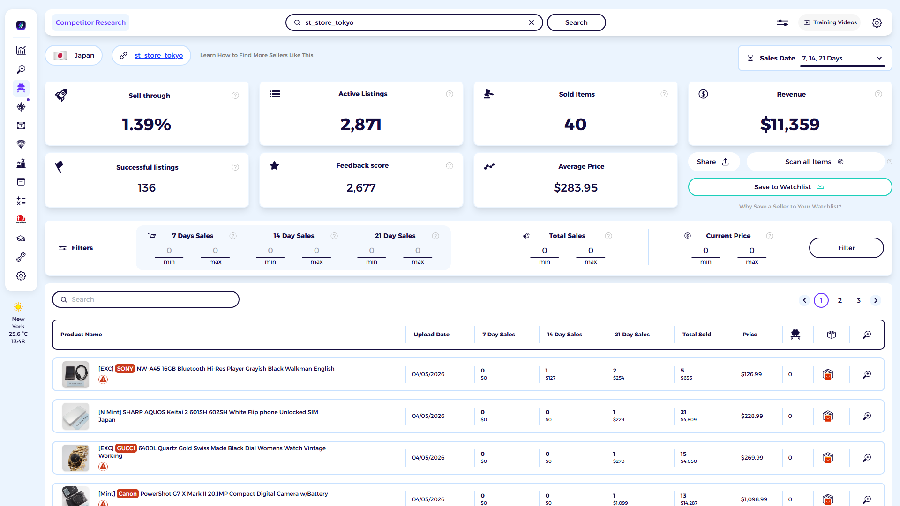900x506 pixels.
Task: Open the store archive box sidebar icon
Action: 21,182
